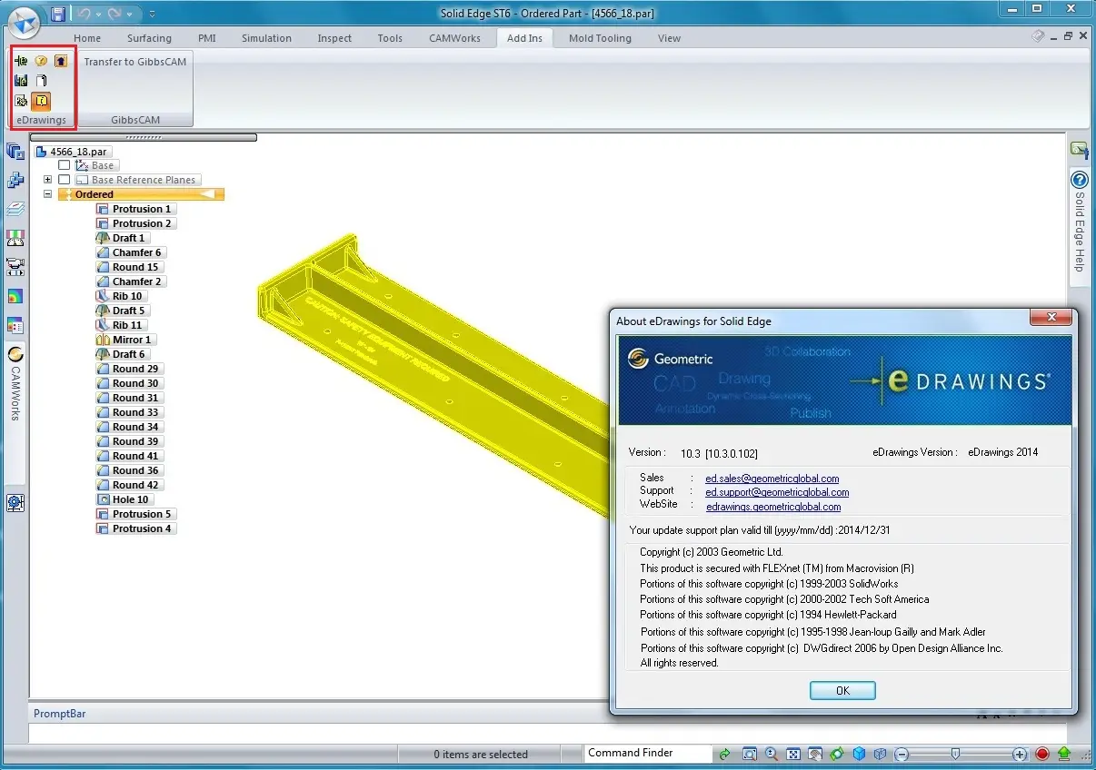The height and width of the screenshot is (770, 1096).
Task: Open the simulation color-map sidebar icon
Action: pyautogui.click(x=15, y=296)
